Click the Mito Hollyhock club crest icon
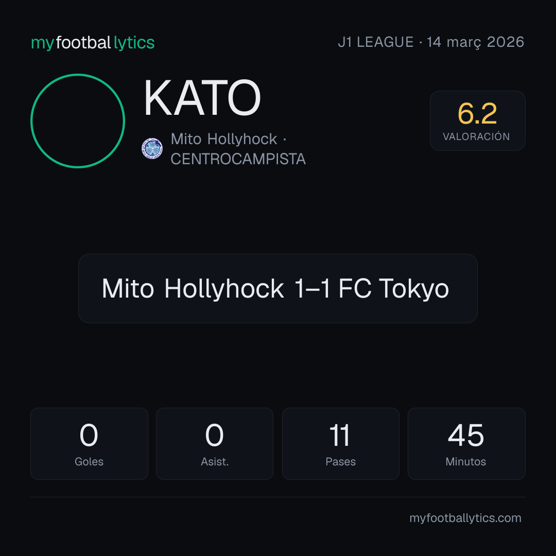The height and width of the screenshot is (556, 556). (x=152, y=149)
